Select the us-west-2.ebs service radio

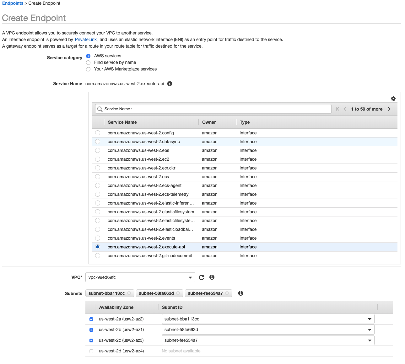pos(98,150)
